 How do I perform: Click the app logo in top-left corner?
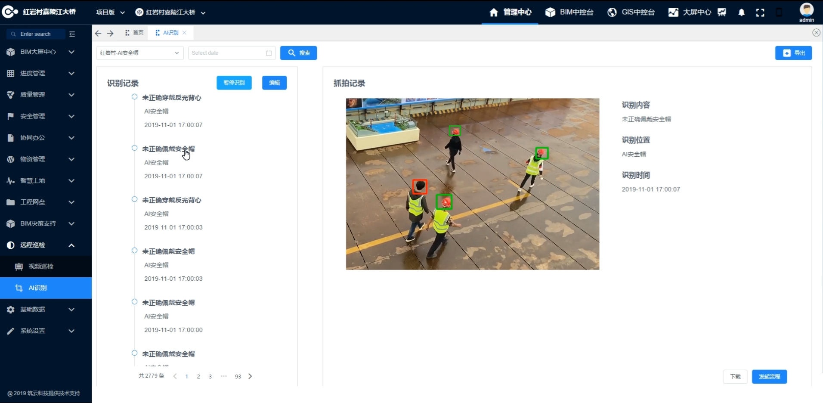tap(10, 12)
